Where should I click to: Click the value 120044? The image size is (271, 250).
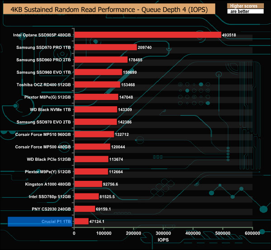pos(118,147)
